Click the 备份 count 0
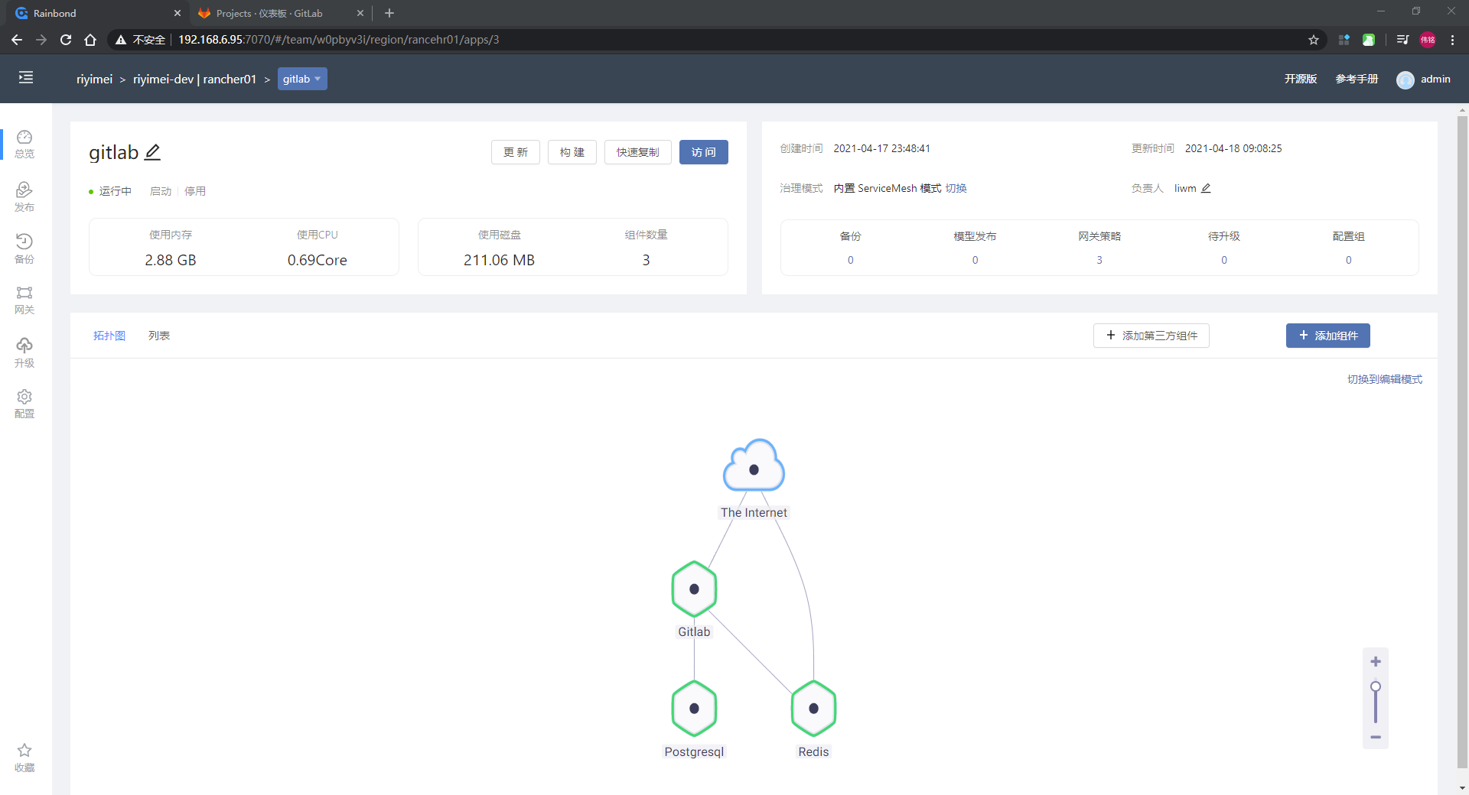Image resolution: width=1469 pixels, height=795 pixels. pos(851,260)
